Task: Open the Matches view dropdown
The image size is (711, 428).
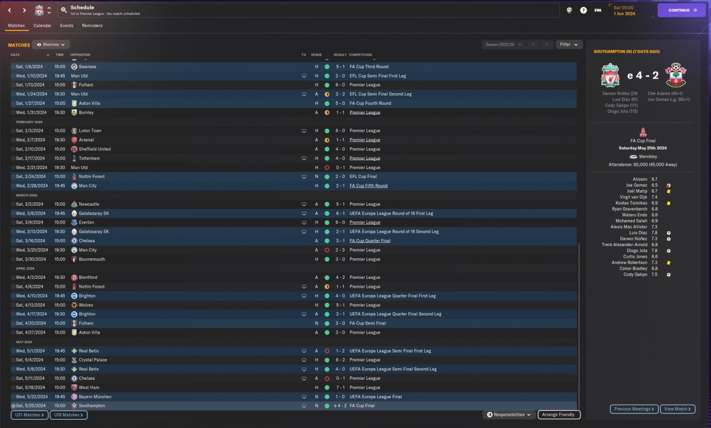Action: [x=50, y=44]
